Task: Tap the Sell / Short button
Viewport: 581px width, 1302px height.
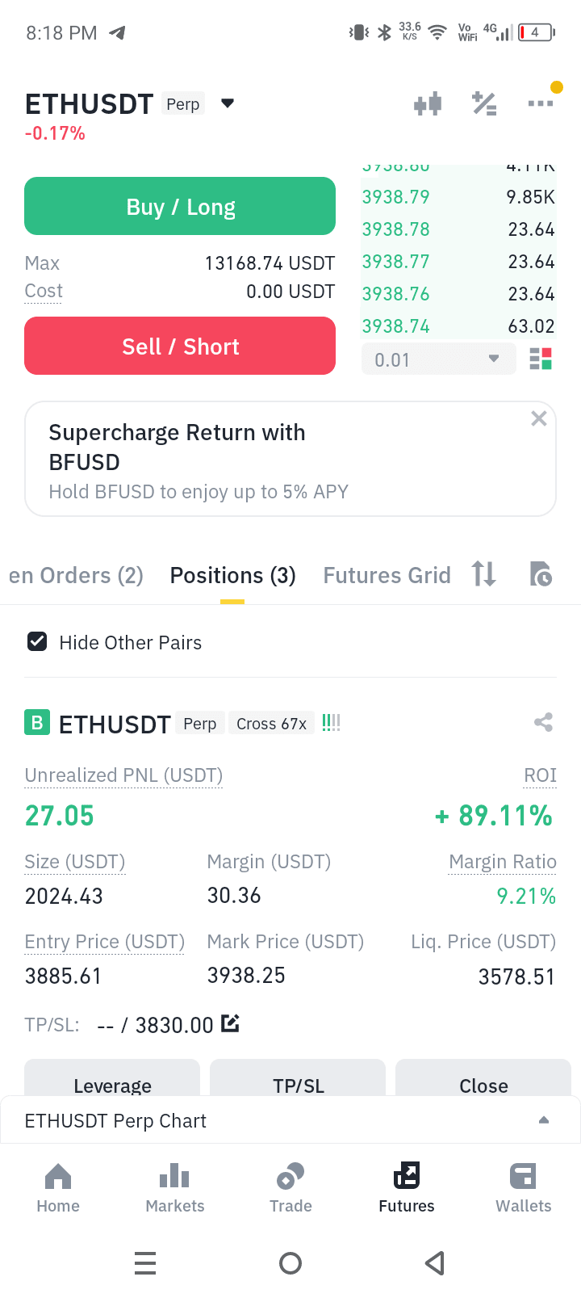Action: (x=180, y=346)
